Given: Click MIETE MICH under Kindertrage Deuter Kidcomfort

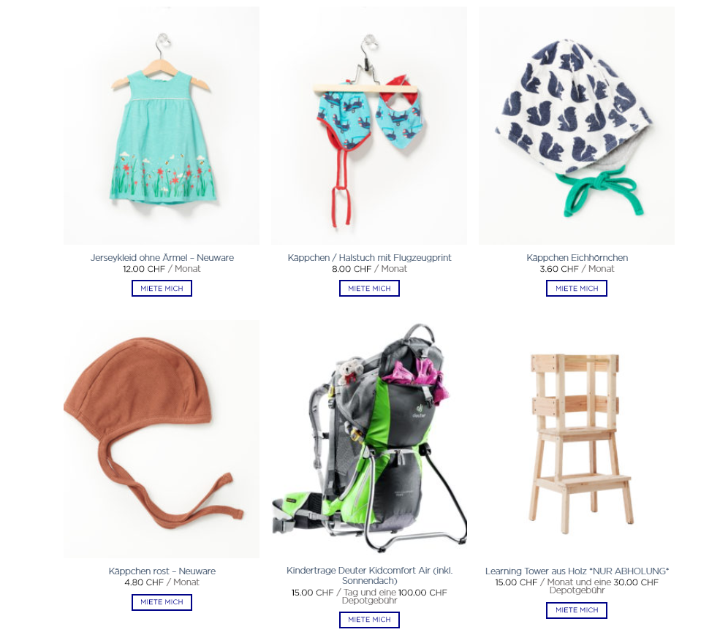Looking at the screenshot, I should click(x=369, y=620).
